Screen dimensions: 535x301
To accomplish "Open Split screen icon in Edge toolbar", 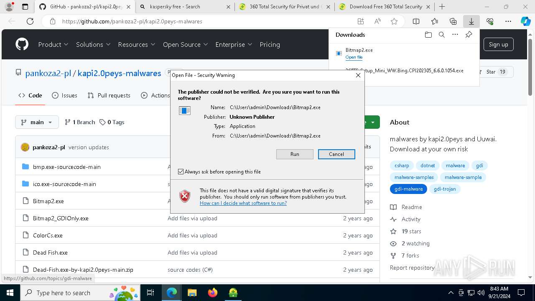I will 416,21.
